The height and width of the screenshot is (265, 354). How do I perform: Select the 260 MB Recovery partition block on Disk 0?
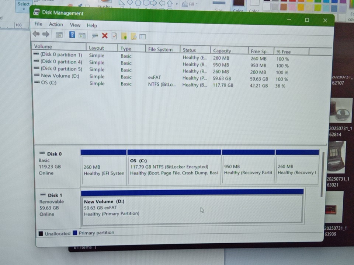tap(297, 167)
